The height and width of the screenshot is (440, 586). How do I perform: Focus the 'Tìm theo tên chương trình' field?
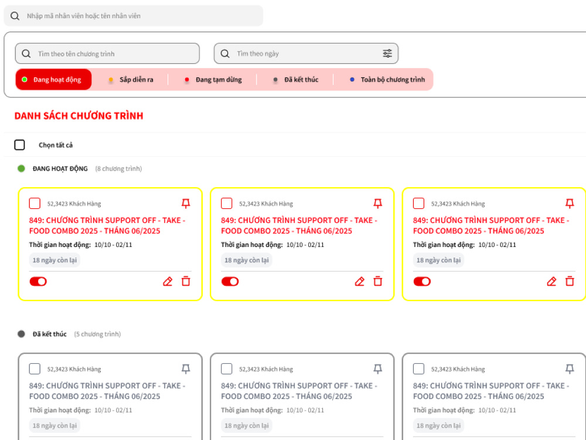point(107,53)
